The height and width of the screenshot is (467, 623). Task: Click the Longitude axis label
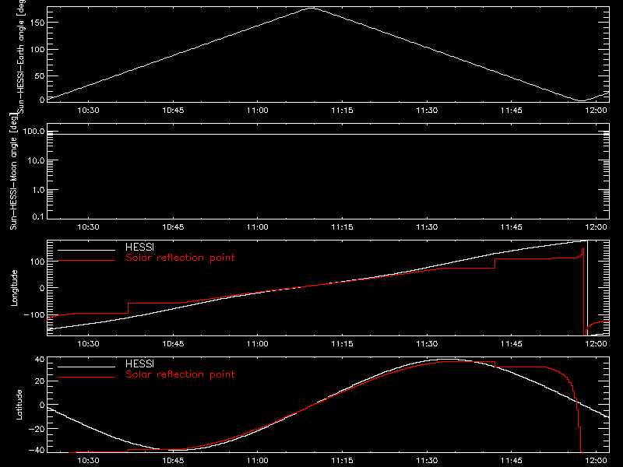click(14, 288)
